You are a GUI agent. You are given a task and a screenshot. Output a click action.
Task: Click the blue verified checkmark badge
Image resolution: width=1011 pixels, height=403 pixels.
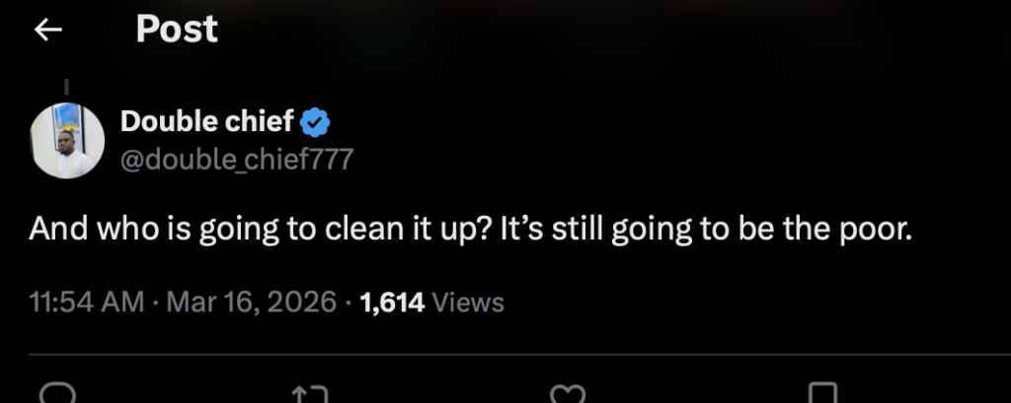coord(316,122)
